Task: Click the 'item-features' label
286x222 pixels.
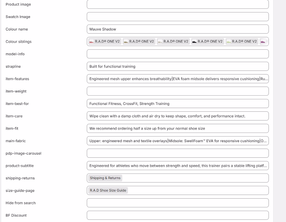Action: (17, 79)
